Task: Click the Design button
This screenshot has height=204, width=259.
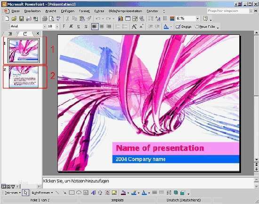Action: click(x=184, y=26)
